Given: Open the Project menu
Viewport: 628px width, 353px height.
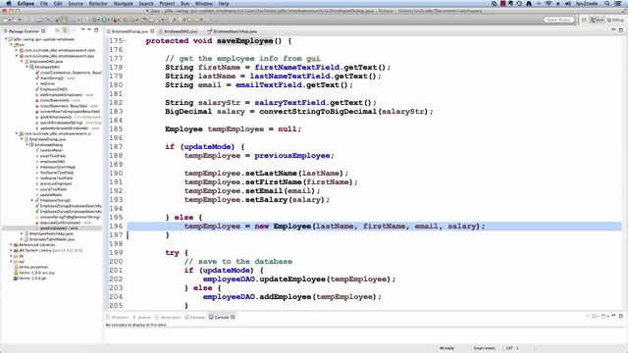Looking at the screenshot, I should tap(167, 3).
